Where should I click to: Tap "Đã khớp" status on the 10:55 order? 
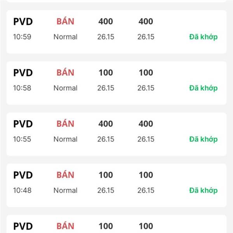(x=203, y=139)
